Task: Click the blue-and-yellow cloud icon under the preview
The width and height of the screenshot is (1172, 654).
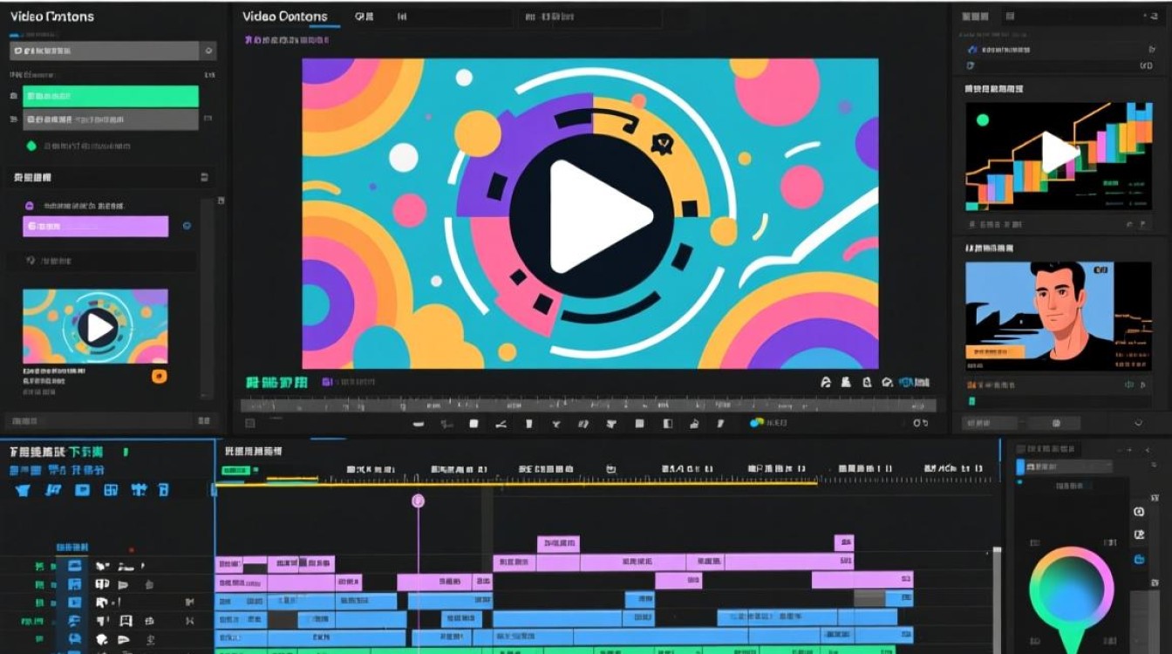Action: pos(757,423)
